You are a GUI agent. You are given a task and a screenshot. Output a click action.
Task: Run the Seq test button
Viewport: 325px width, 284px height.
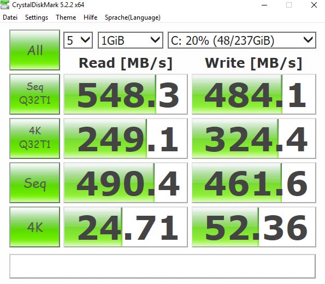tap(34, 182)
